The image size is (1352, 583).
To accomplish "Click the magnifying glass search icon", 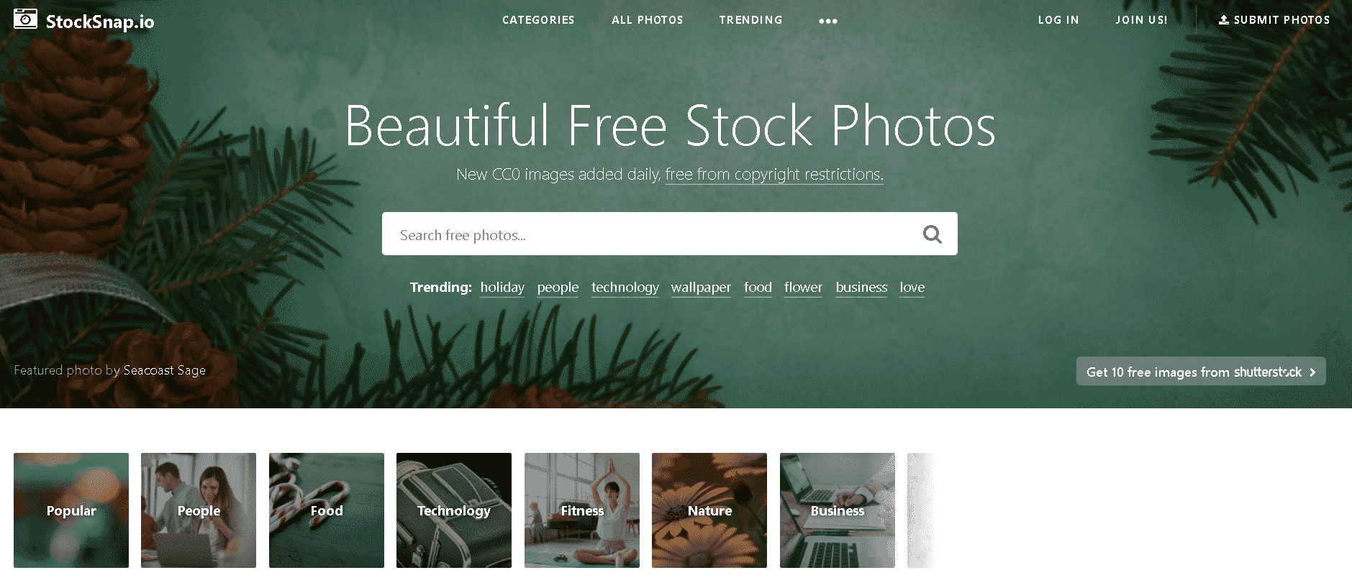I will pyautogui.click(x=933, y=234).
